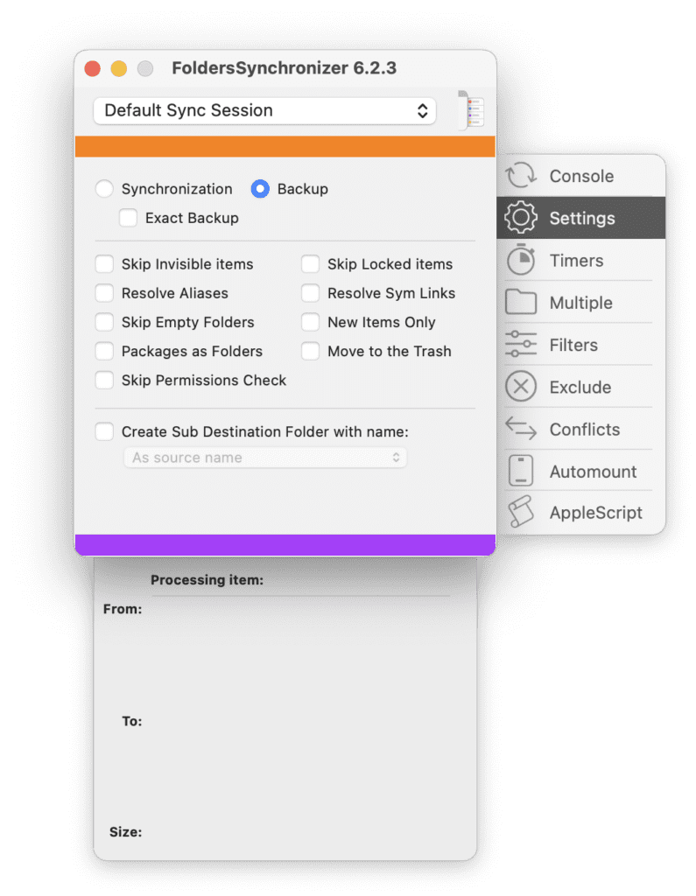Click the Filters sliders icon

click(x=520, y=344)
